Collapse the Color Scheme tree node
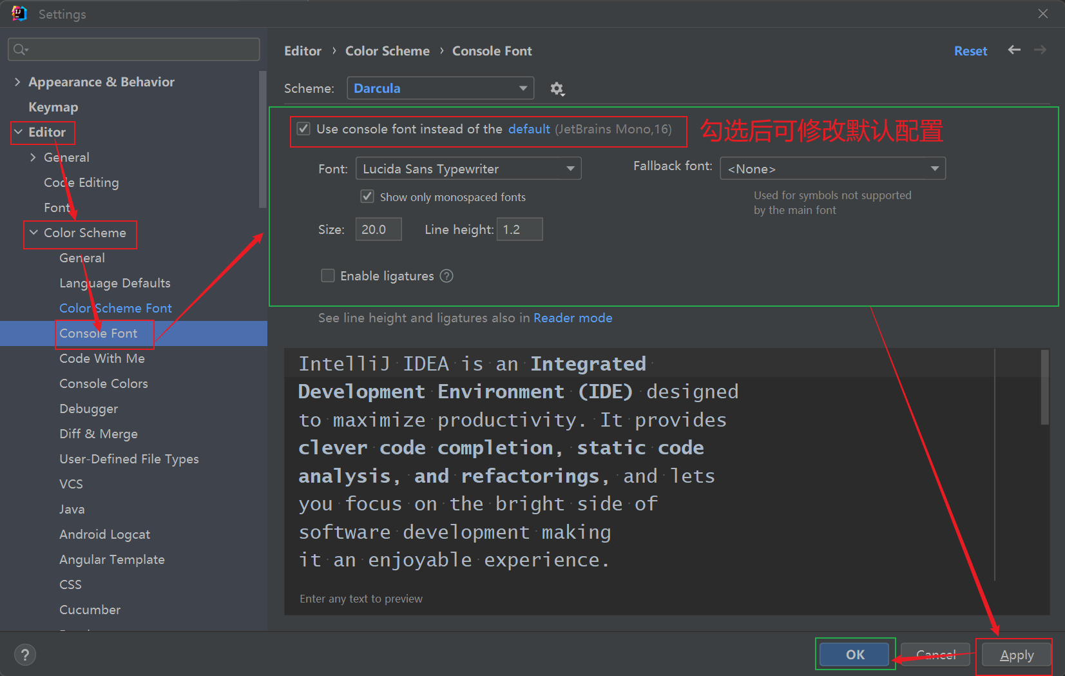 (x=34, y=233)
